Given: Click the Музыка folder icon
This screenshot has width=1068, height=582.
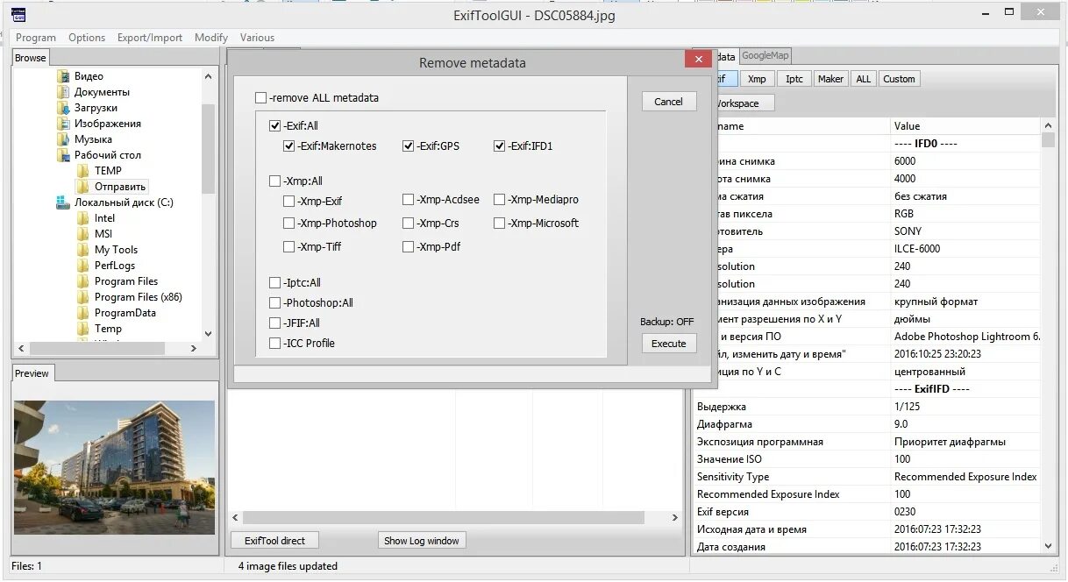Looking at the screenshot, I should click(x=63, y=139).
